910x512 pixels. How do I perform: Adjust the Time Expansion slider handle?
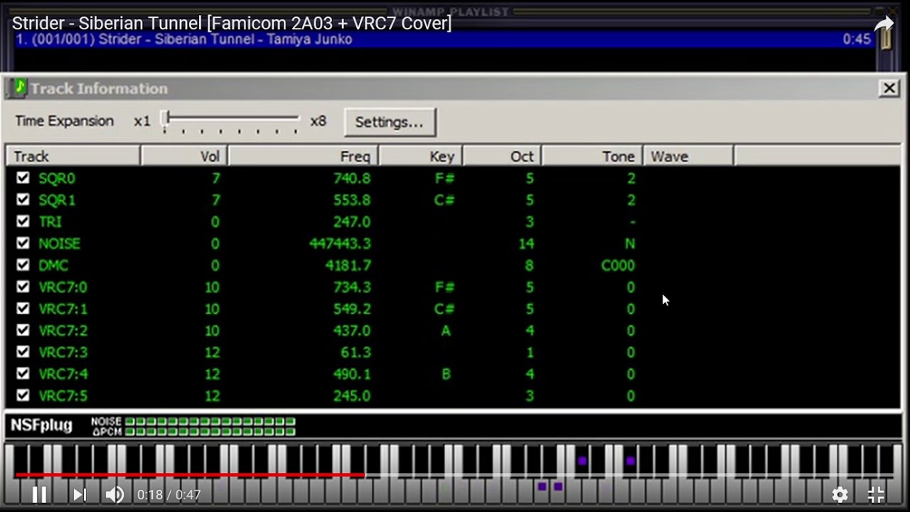coord(165,119)
